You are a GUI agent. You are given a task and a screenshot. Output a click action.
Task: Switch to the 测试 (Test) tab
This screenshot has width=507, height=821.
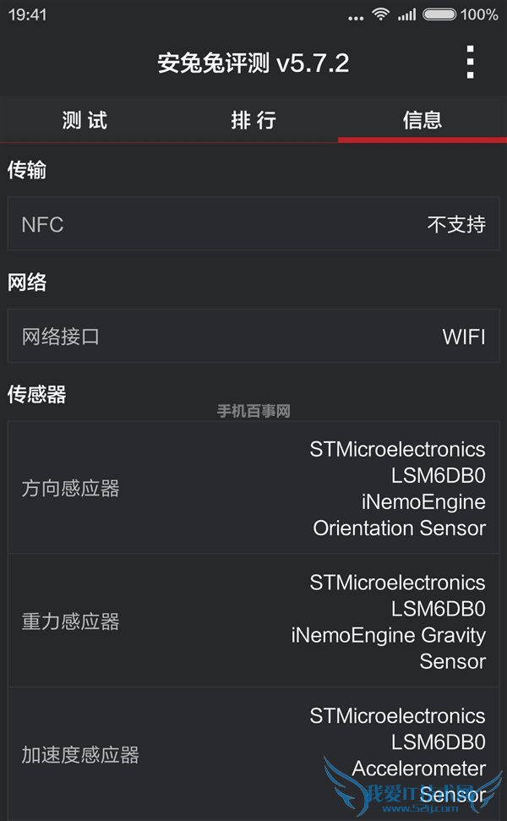pyautogui.click(x=84, y=120)
